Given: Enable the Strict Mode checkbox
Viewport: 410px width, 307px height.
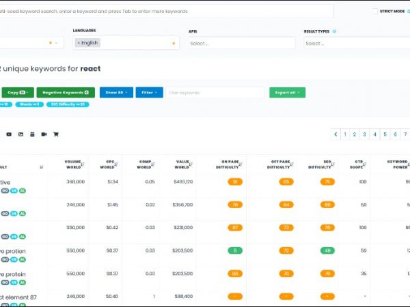Looking at the screenshot, I should point(375,11).
